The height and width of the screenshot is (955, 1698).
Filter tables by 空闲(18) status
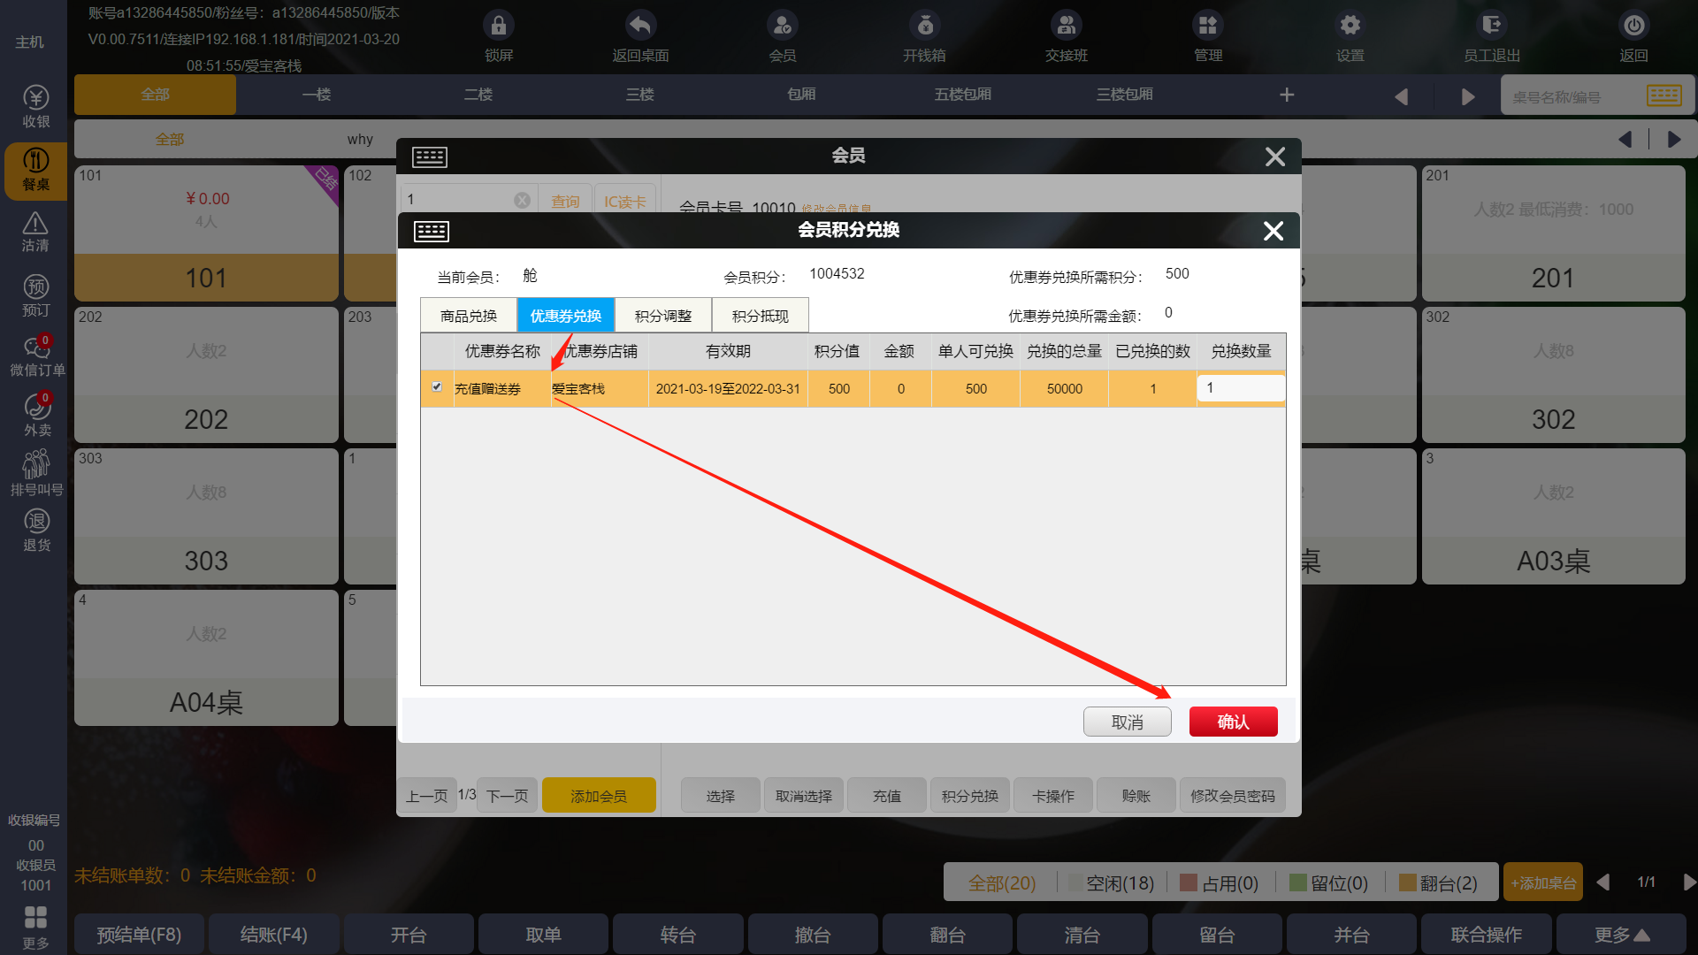tap(1111, 882)
